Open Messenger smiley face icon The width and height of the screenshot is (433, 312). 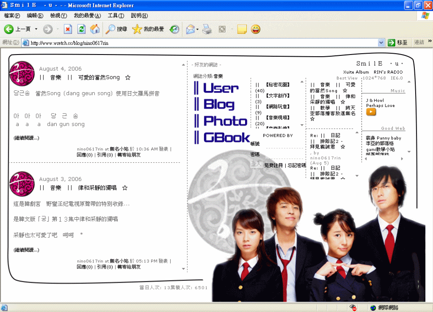click(256, 29)
